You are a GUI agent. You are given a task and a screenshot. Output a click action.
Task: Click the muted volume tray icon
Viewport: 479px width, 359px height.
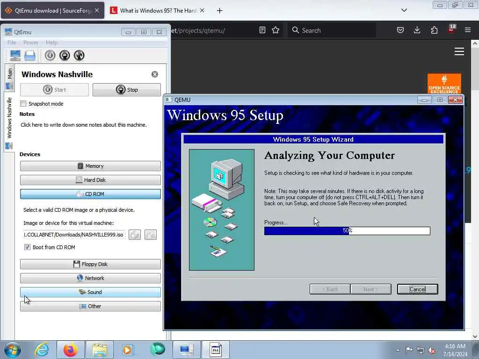[432, 350]
